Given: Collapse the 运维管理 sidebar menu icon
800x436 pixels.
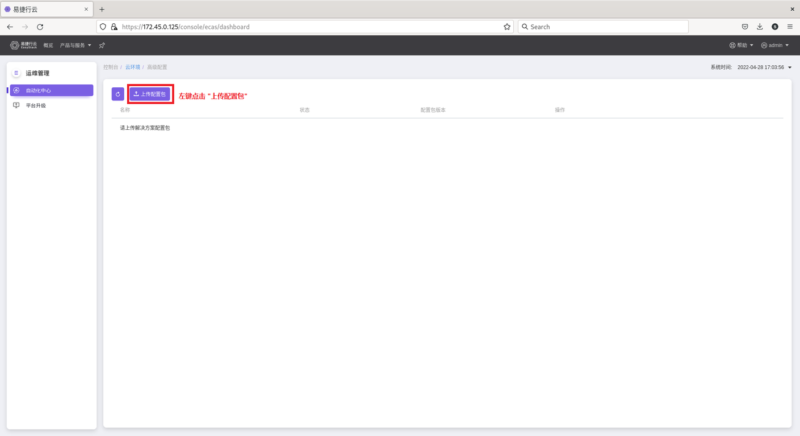Looking at the screenshot, I should point(16,73).
